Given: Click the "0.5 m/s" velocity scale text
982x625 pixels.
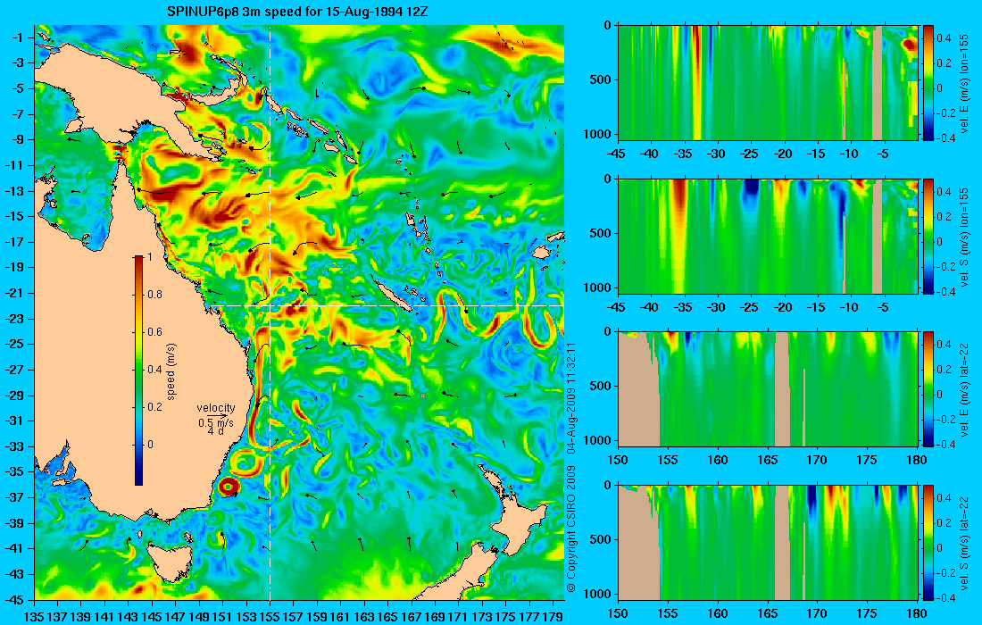Looking at the screenshot, I should (x=215, y=422).
